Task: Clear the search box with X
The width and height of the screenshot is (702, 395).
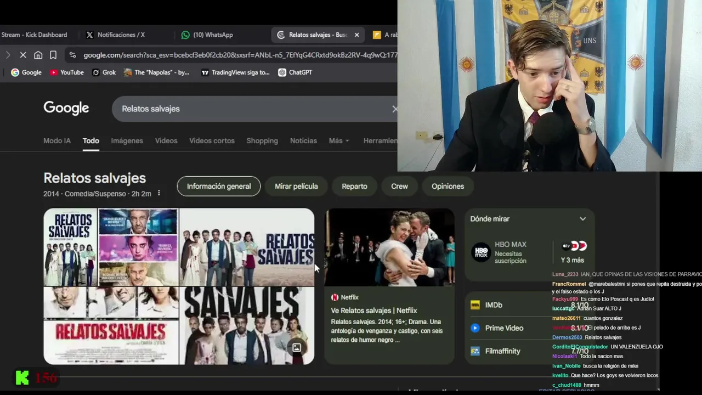Action: coord(394,109)
